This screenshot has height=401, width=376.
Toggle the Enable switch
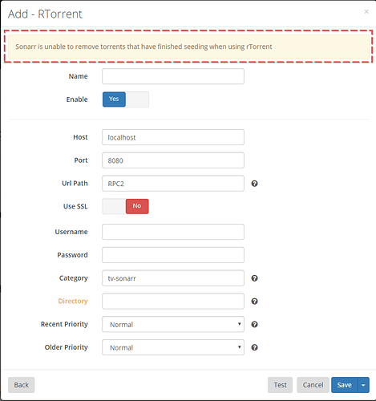pos(126,99)
